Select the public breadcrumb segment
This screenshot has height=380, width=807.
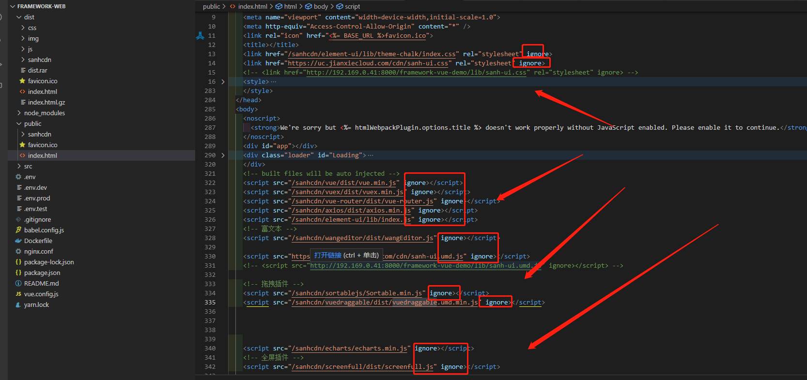[212, 6]
